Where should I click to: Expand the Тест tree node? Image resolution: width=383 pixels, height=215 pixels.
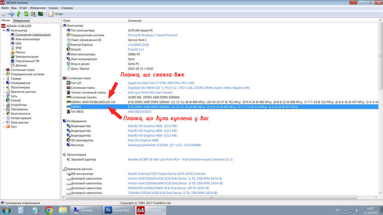point(4,127)
